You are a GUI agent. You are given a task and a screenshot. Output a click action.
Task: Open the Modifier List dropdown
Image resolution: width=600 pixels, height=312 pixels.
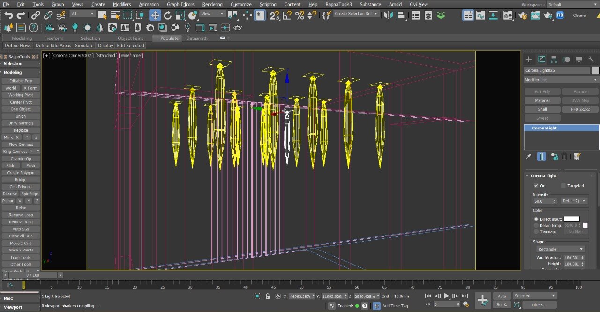click(x=561, y=80)
